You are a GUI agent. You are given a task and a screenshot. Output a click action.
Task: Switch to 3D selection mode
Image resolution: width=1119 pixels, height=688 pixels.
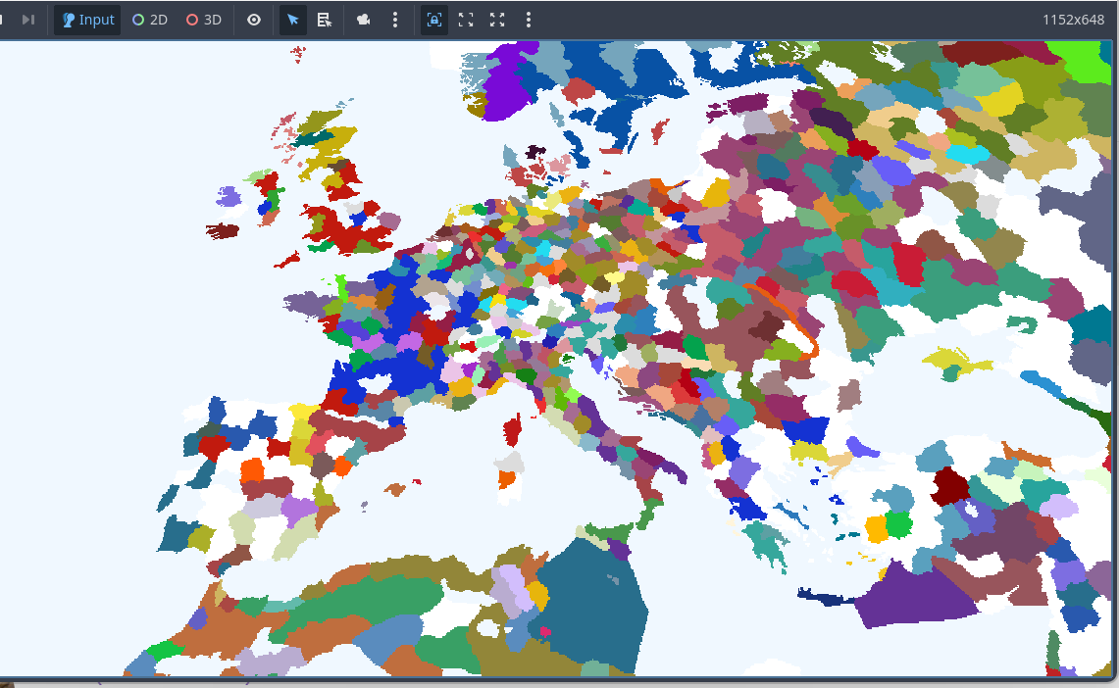[x=204, y=20]
